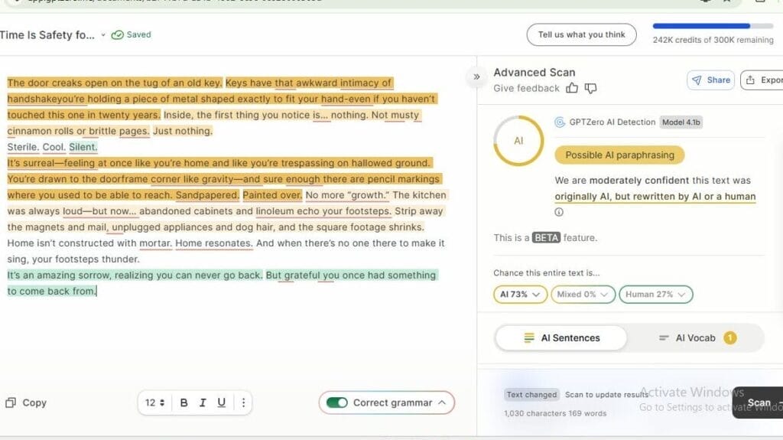Click the document title 'Time Is Safety fo...'

pos(47,35)
